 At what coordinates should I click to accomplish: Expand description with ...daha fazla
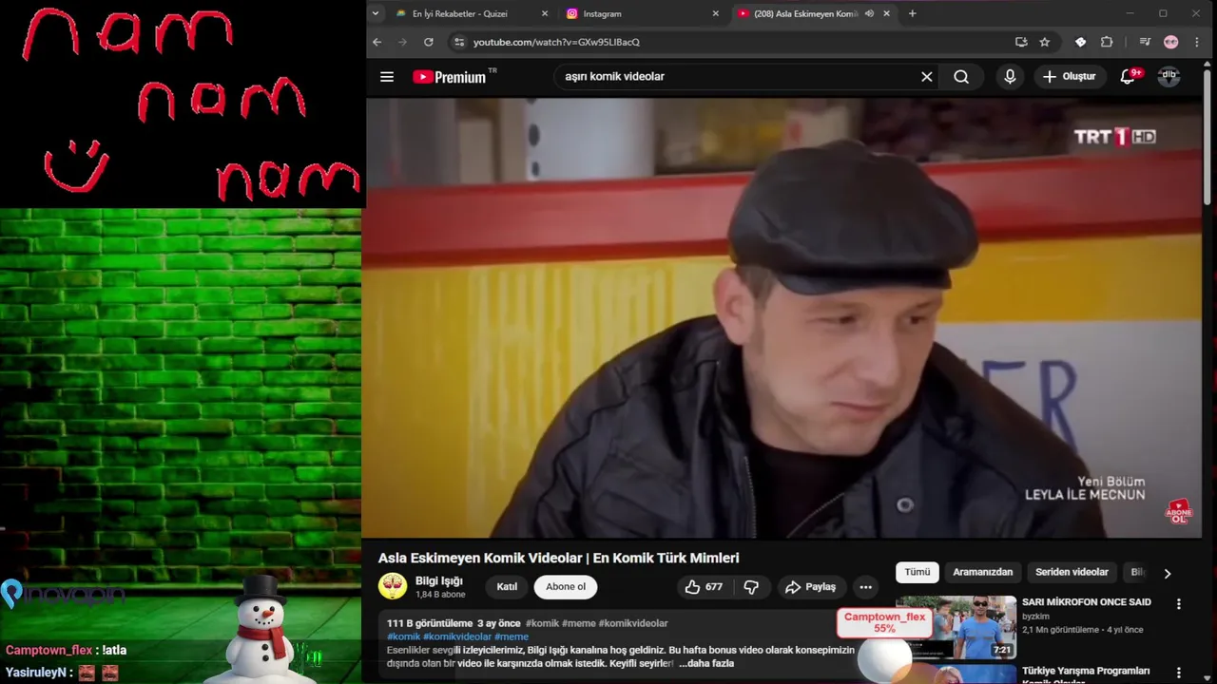pos(706,663)
